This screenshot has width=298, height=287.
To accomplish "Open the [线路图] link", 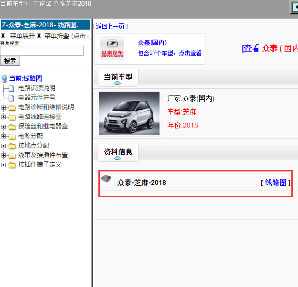I will 276,182.
